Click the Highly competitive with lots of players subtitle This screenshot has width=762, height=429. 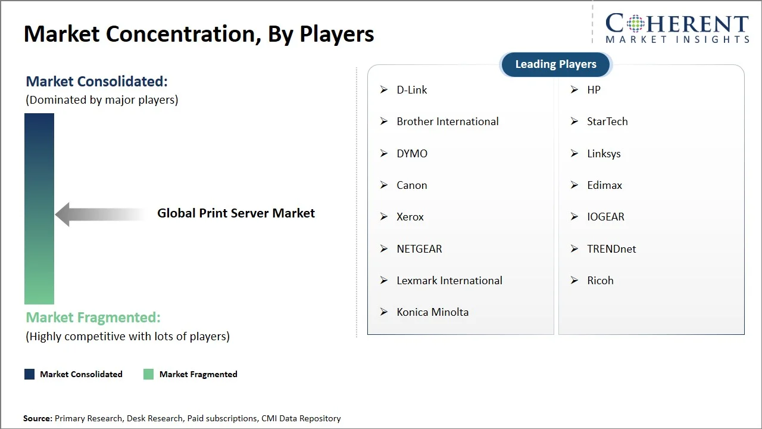(127, 337)
